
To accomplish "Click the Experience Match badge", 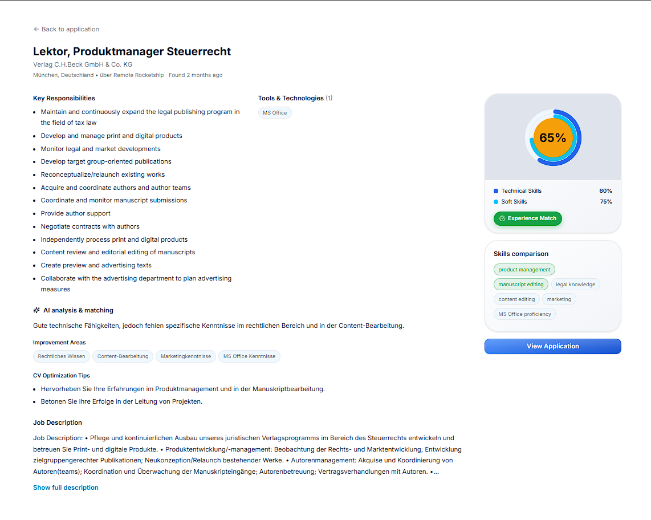I will click(528, 218).
